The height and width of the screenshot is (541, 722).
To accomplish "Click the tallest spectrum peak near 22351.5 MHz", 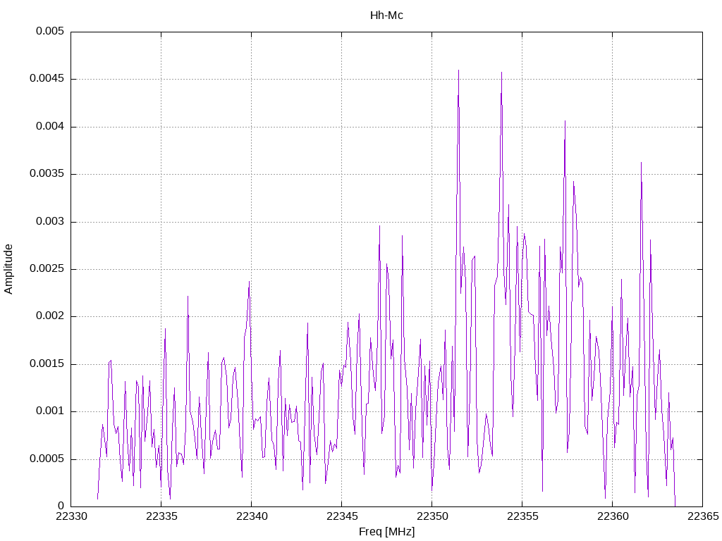I will coord(458,70).
